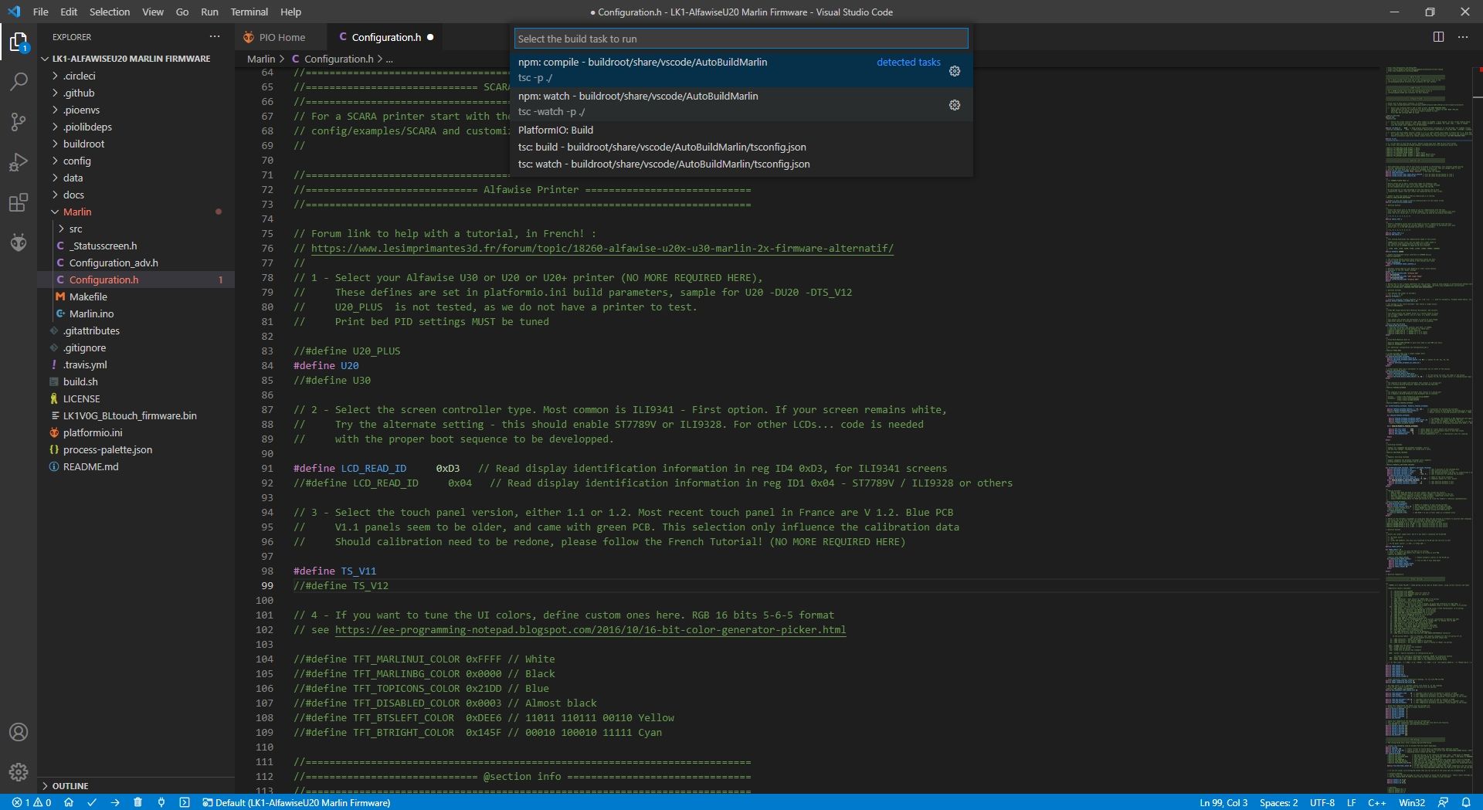Screen dimensions: 1483x810
Task: Open the Search view in activity bar
Action: click(x=19, y=82)
